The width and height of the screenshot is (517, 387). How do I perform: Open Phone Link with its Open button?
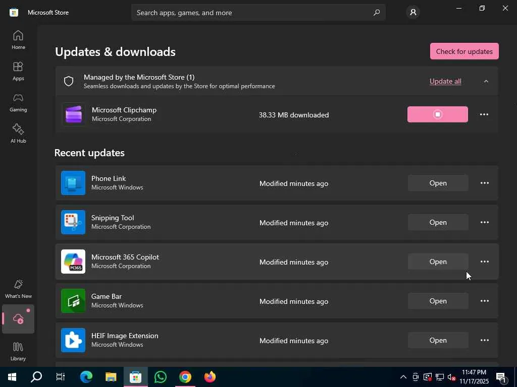(438, 183)
